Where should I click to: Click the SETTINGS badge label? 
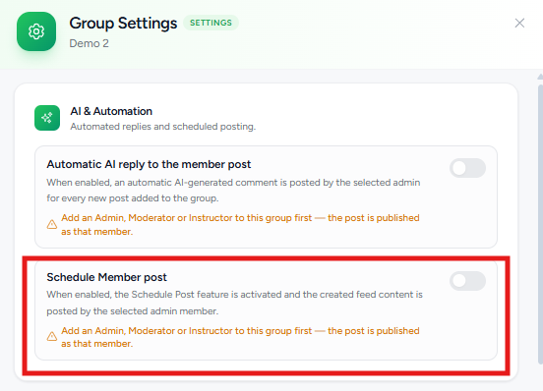click(x=211, y=23)
